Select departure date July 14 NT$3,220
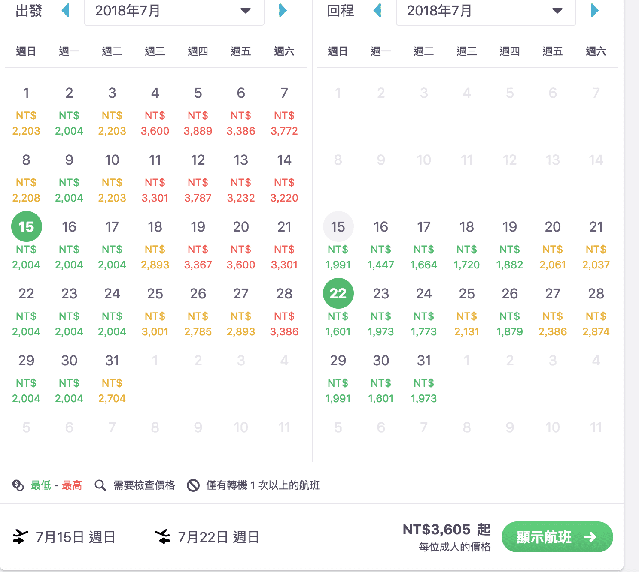639x572 pixels. pos(284,178)
